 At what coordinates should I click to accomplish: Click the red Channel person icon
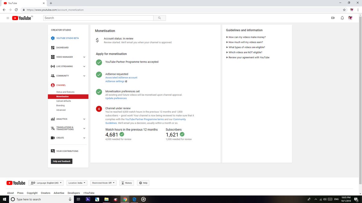point(53,85)
